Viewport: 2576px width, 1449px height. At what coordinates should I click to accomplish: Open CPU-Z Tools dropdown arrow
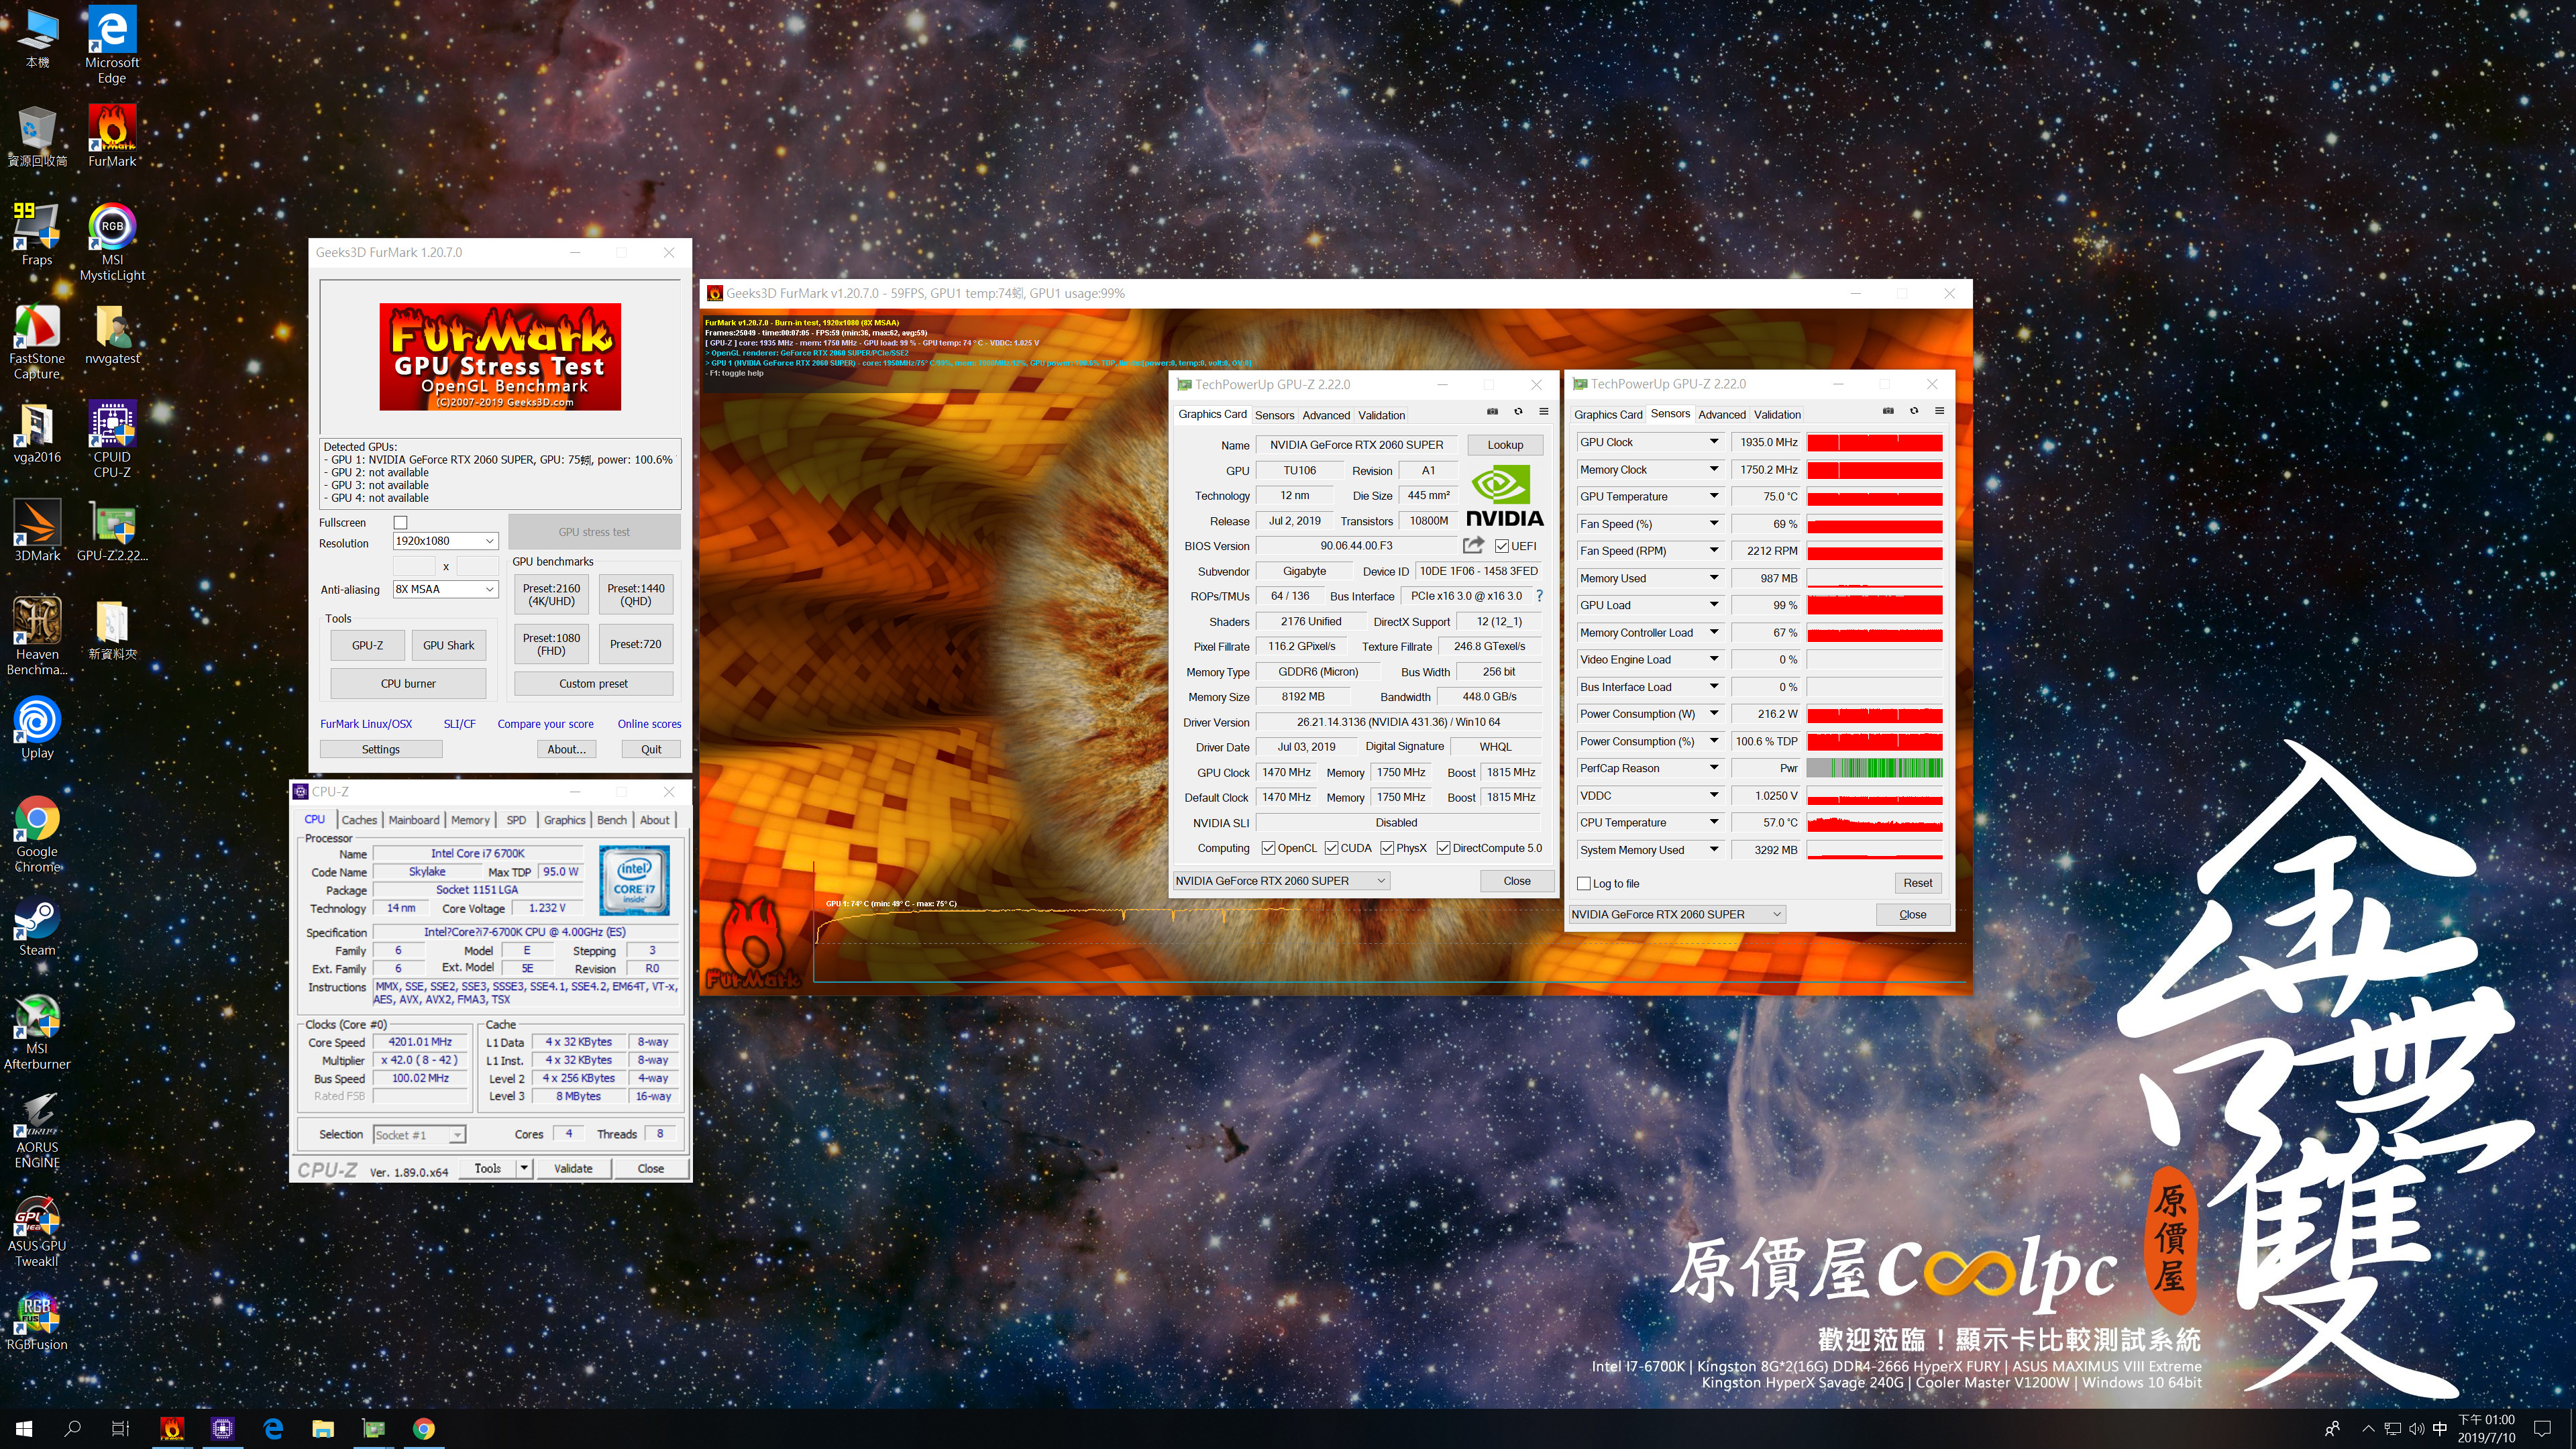524,1168
